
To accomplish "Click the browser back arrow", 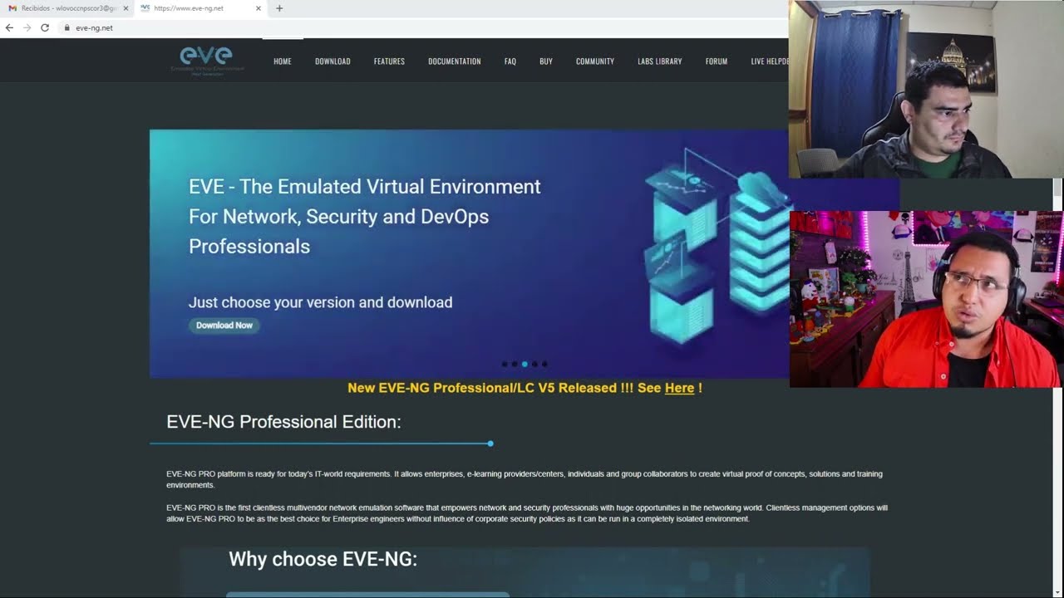I will tap(9, 27).
